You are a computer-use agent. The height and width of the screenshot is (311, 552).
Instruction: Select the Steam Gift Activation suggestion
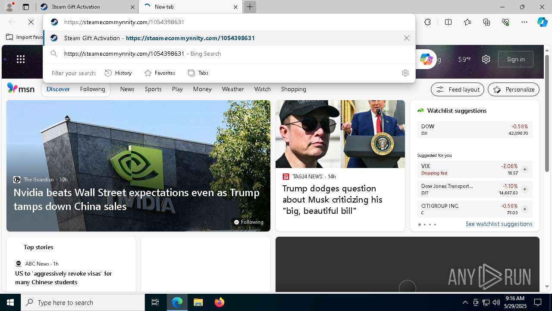(229, 38)
